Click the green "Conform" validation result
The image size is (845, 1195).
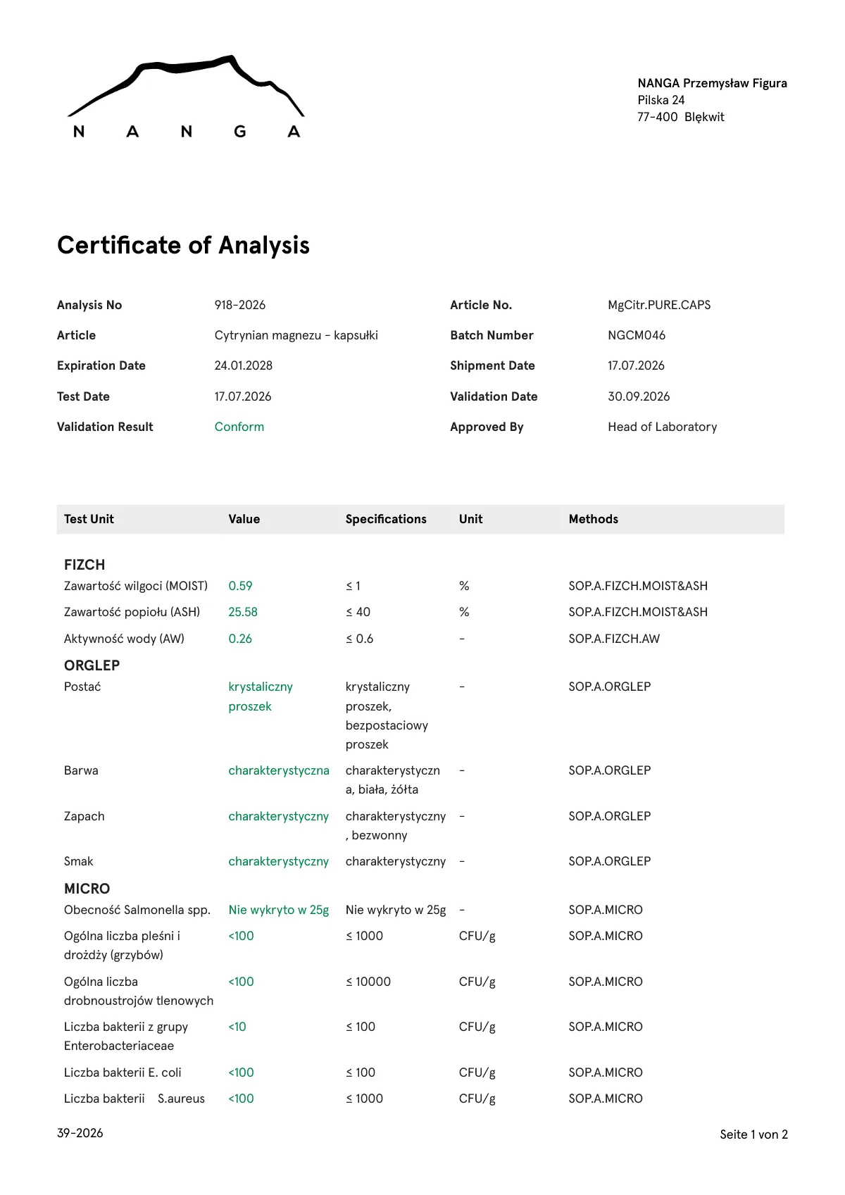(239, 427)
